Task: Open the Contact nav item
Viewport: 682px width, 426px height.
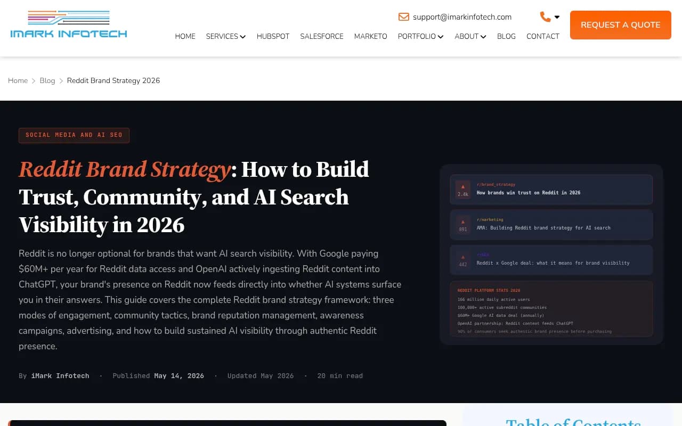Action: (x=543, y=36)
